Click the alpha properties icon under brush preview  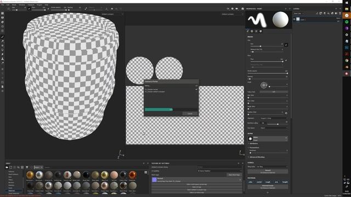point(252,31)
